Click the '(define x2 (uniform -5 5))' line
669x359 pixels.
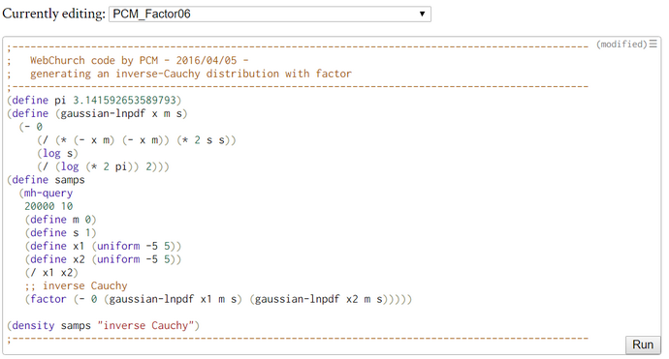coord(103,259)
